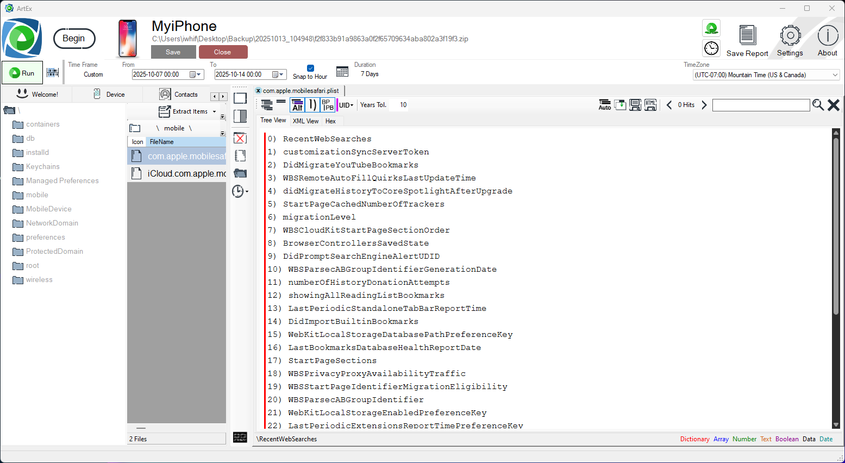Click the HTML export icon
This screenshot has width=845, height=463.
[650, 105]
